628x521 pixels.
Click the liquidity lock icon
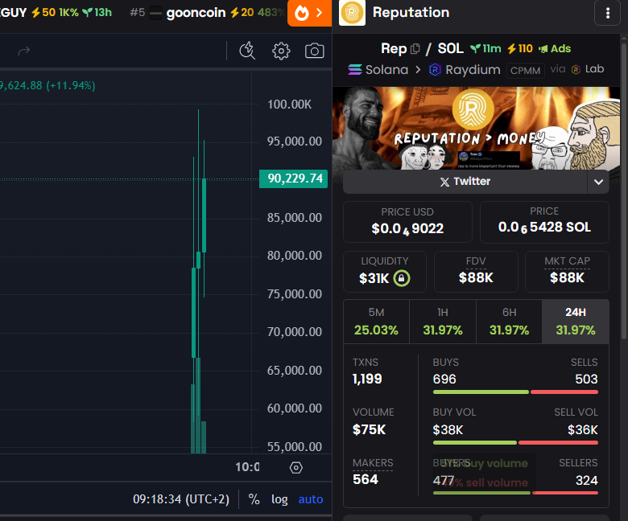tap(401, 278)
